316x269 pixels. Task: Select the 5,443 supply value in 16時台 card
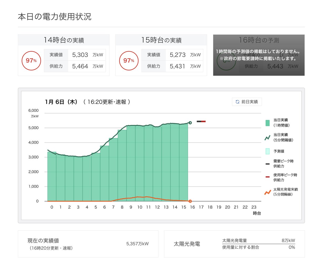(275, 66)
